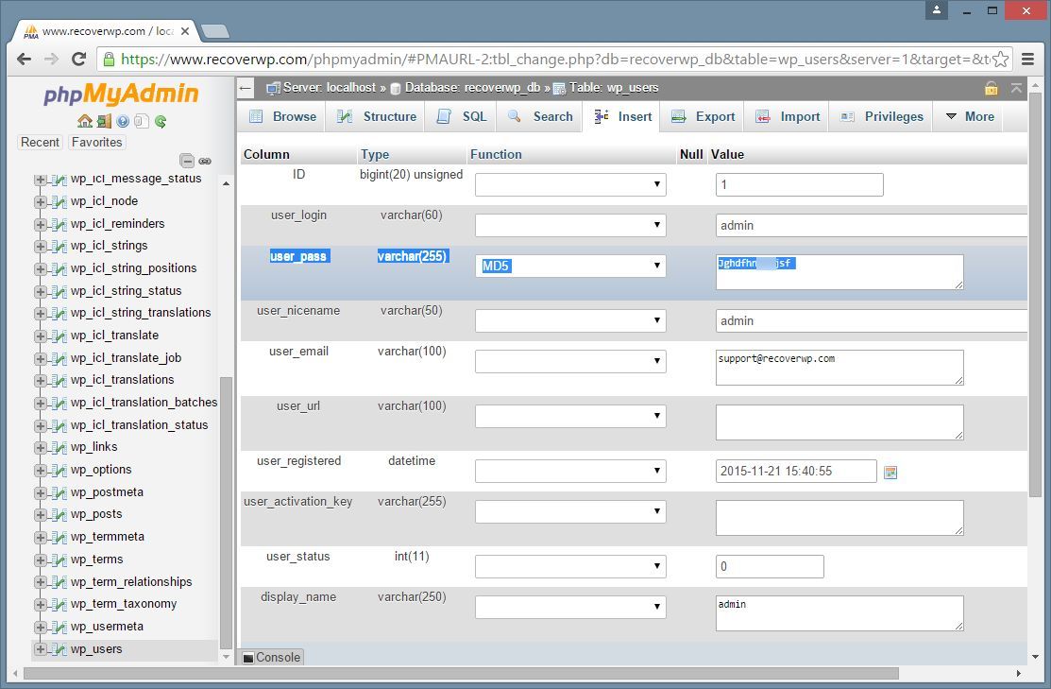The height and width of the screenshot is (689, 1051).
Task: Expand the wp_users tree node
Action: tap(41, 649)
